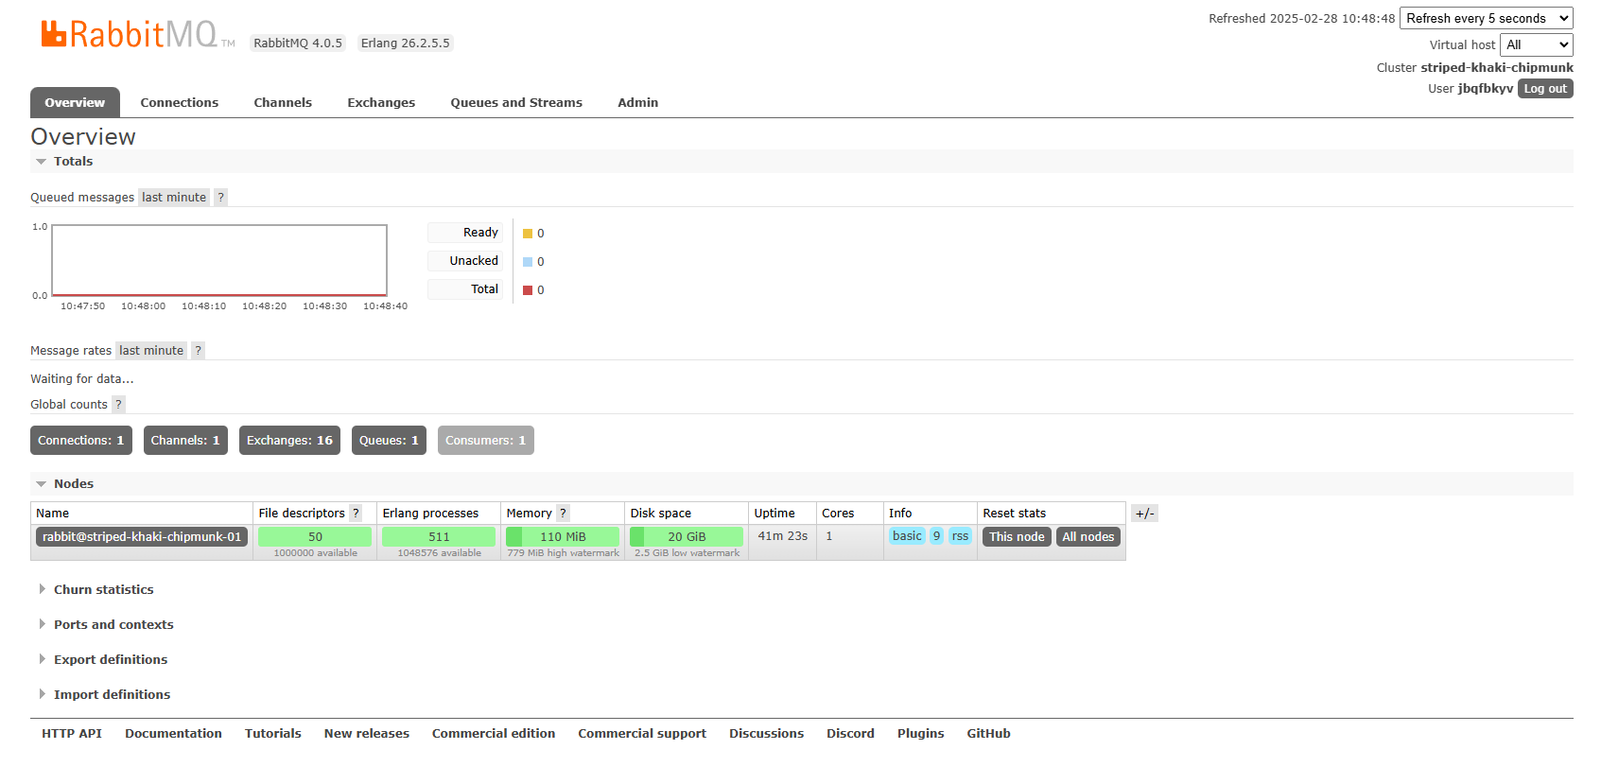Viewport: 1601px width, 767px height.
Task: Reset stats for All nodes
Action: pos(1088,536)
